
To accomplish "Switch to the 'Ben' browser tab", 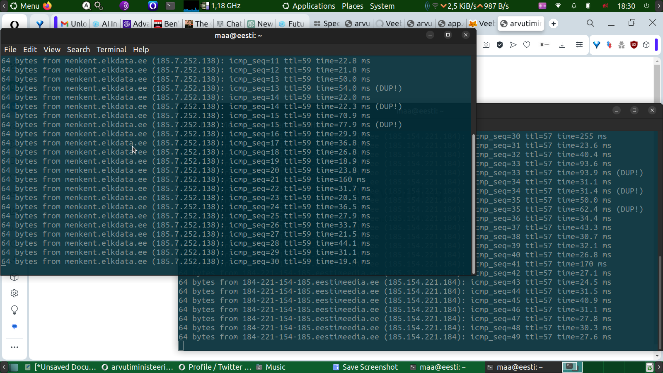I will 166,24.
